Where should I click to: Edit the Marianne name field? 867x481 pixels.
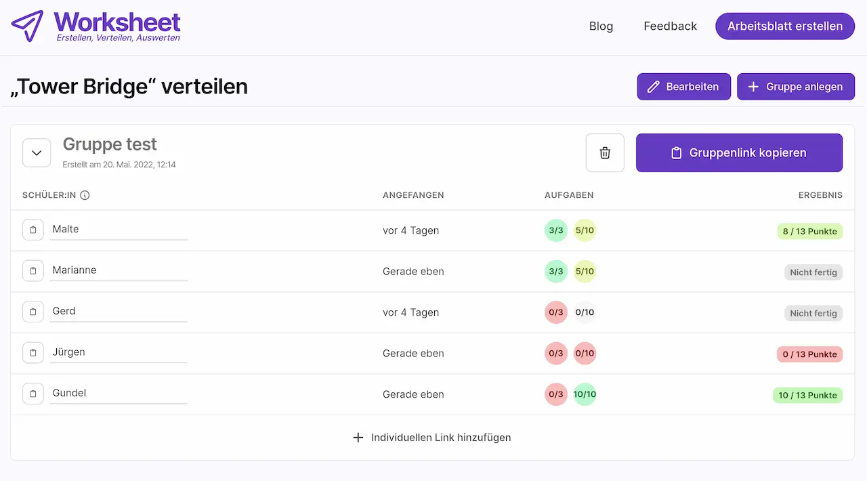point(119,271)
